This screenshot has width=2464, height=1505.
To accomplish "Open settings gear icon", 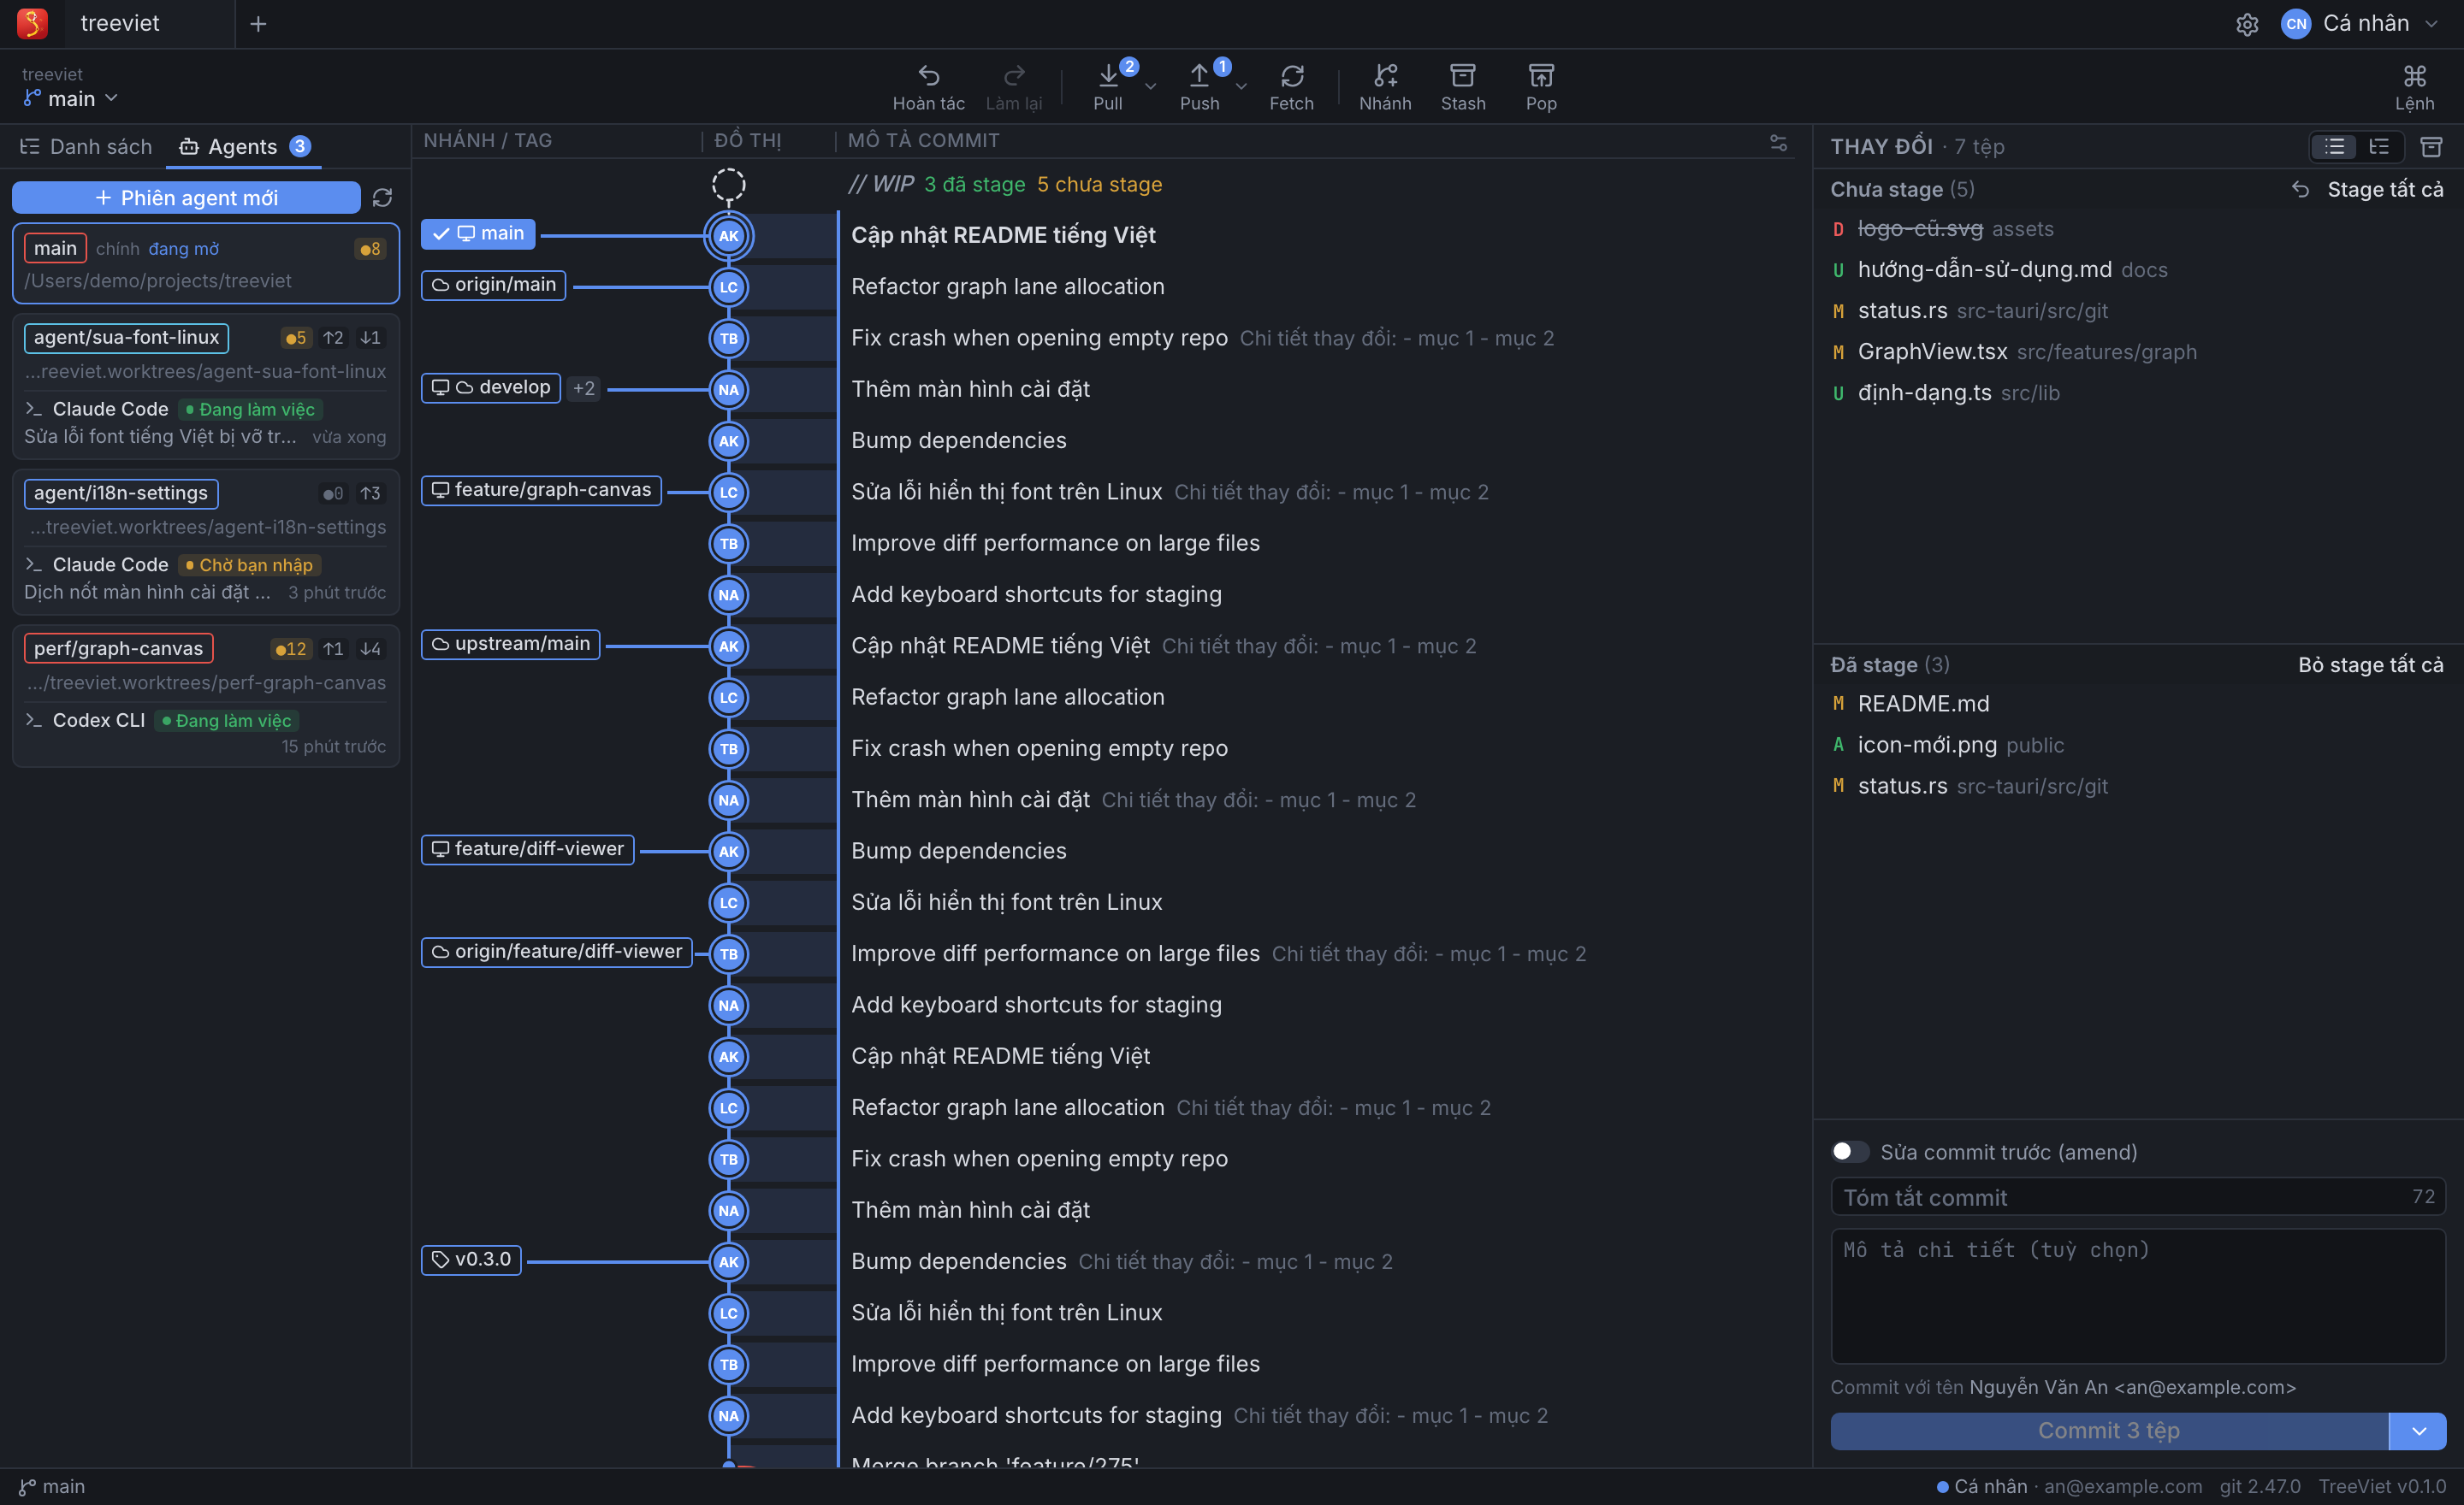I will [2247, 24].
